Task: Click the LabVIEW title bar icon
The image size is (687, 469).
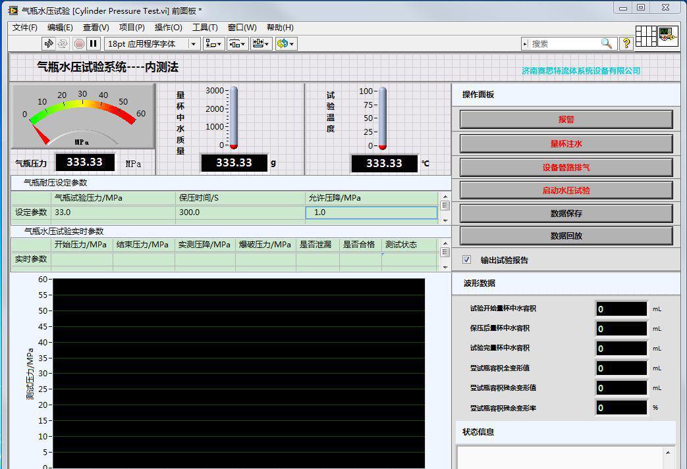Action: pyautogui.click(x=13, y=10)
